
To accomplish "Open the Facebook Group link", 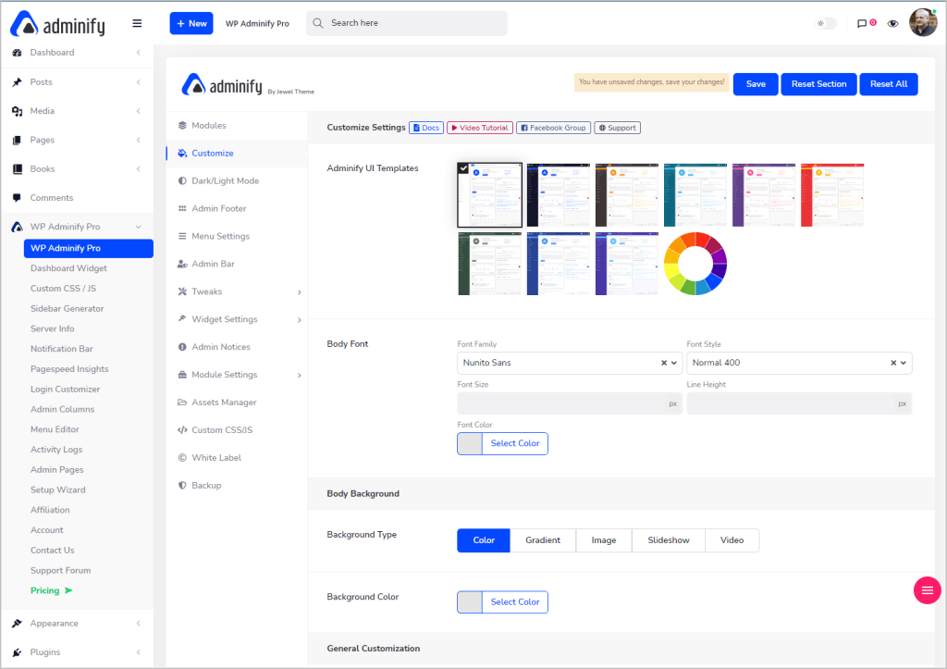I will point(553,128).
